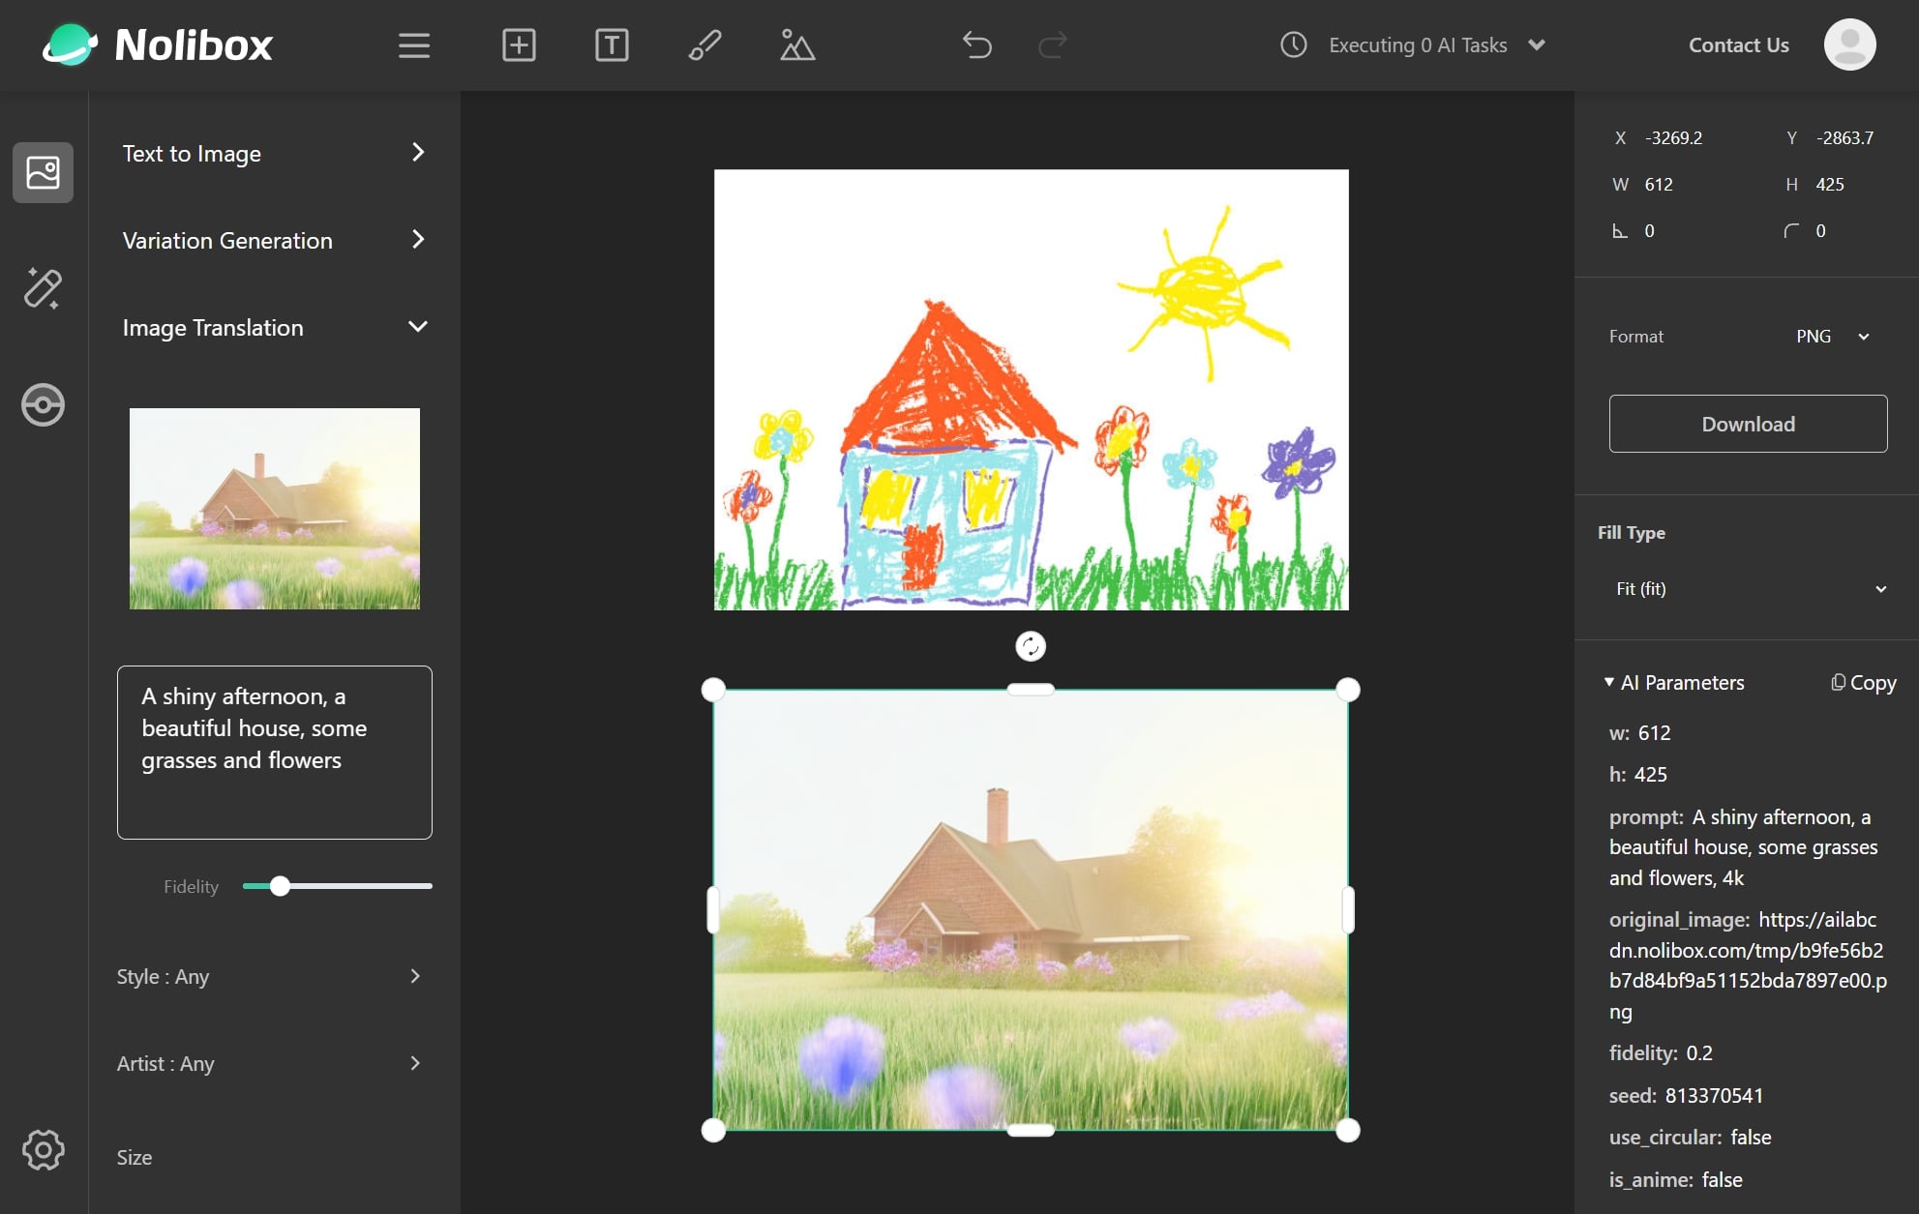
Task: Open the hamburger menu icon
Action: pyautogui.click(x=414, y=45)
